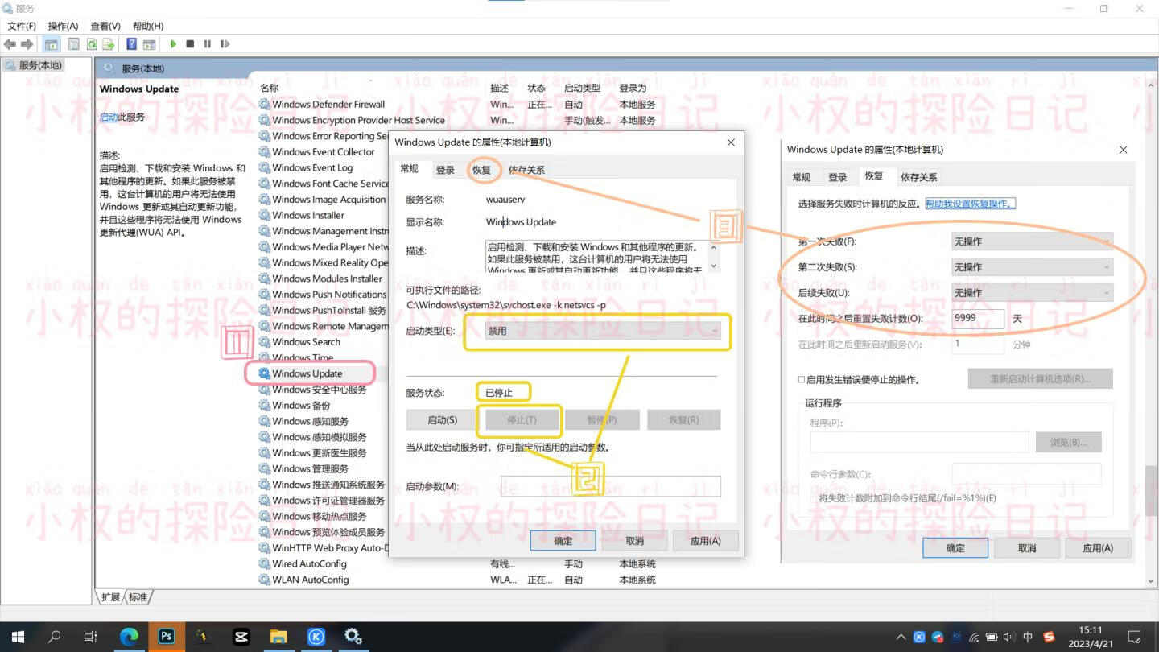
Task: Open CapCut icon on the taskbar
Action: (241, 637)
